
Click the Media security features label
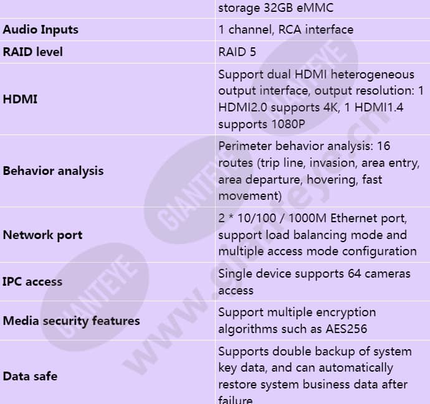pos(72,321)
